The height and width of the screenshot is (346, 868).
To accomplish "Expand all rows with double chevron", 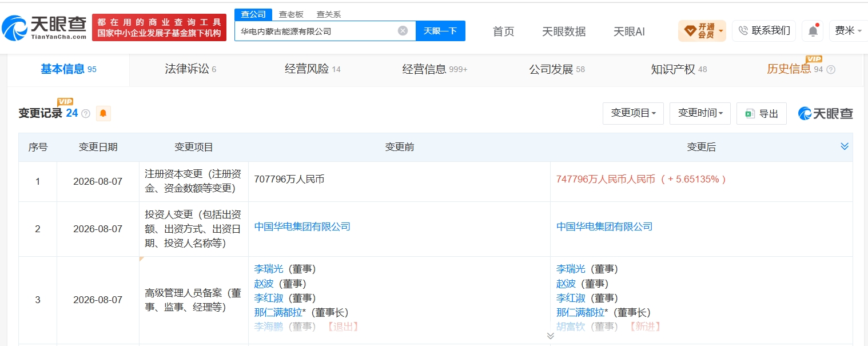I will click(845, 146).
